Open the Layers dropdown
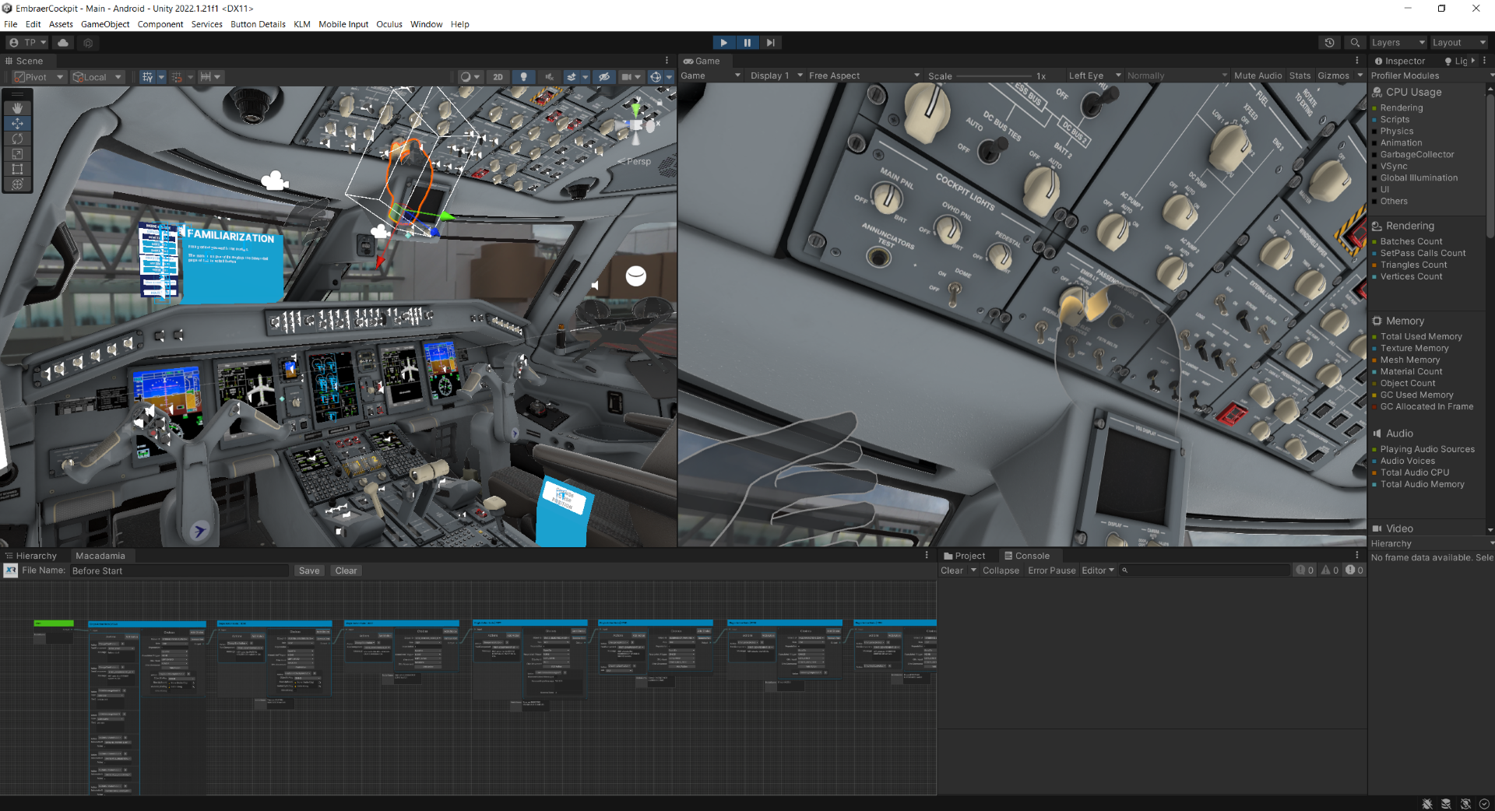Viewport: 1495px width, 811px height. point(1398,43)
